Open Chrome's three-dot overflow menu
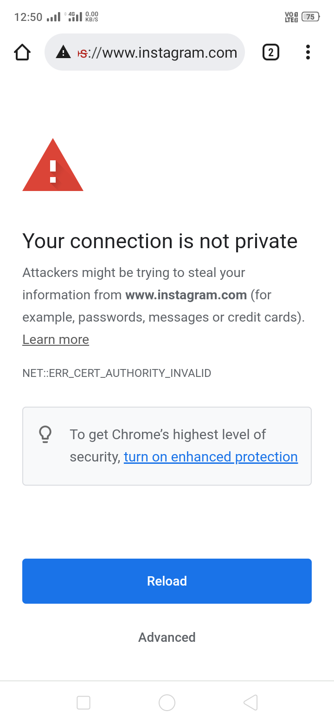Image resolution: width=334 pixels, height=725 pixels. click(x=308, y=52)
